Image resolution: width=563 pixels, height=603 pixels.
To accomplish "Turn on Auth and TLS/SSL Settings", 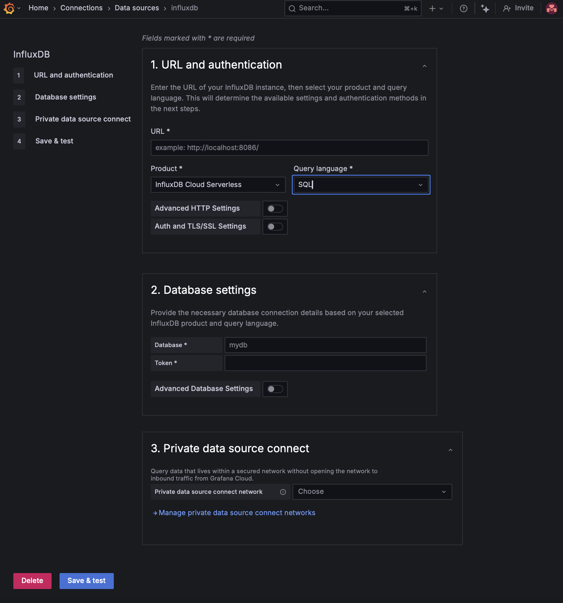I will click(x=275, y=227).
